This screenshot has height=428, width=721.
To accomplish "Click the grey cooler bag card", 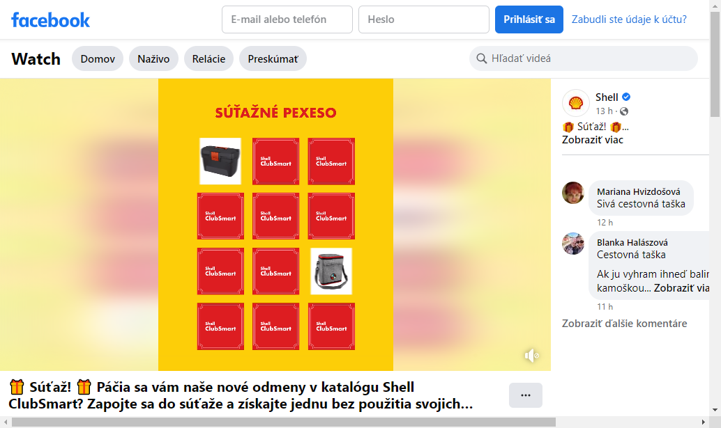I will tap(331, 271).
